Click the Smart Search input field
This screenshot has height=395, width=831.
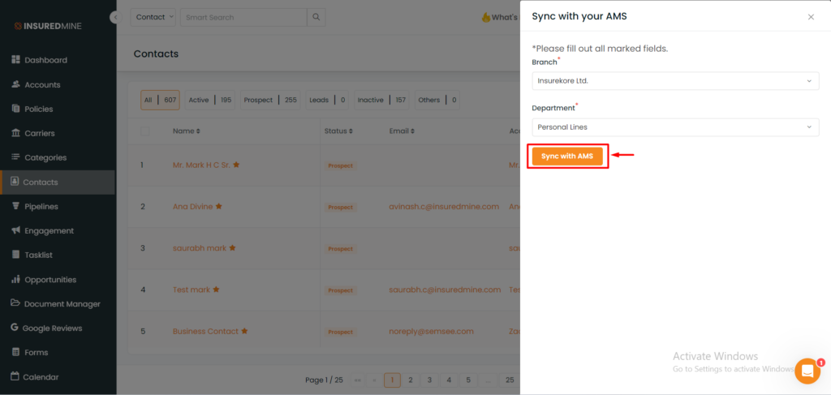(243, 17)
